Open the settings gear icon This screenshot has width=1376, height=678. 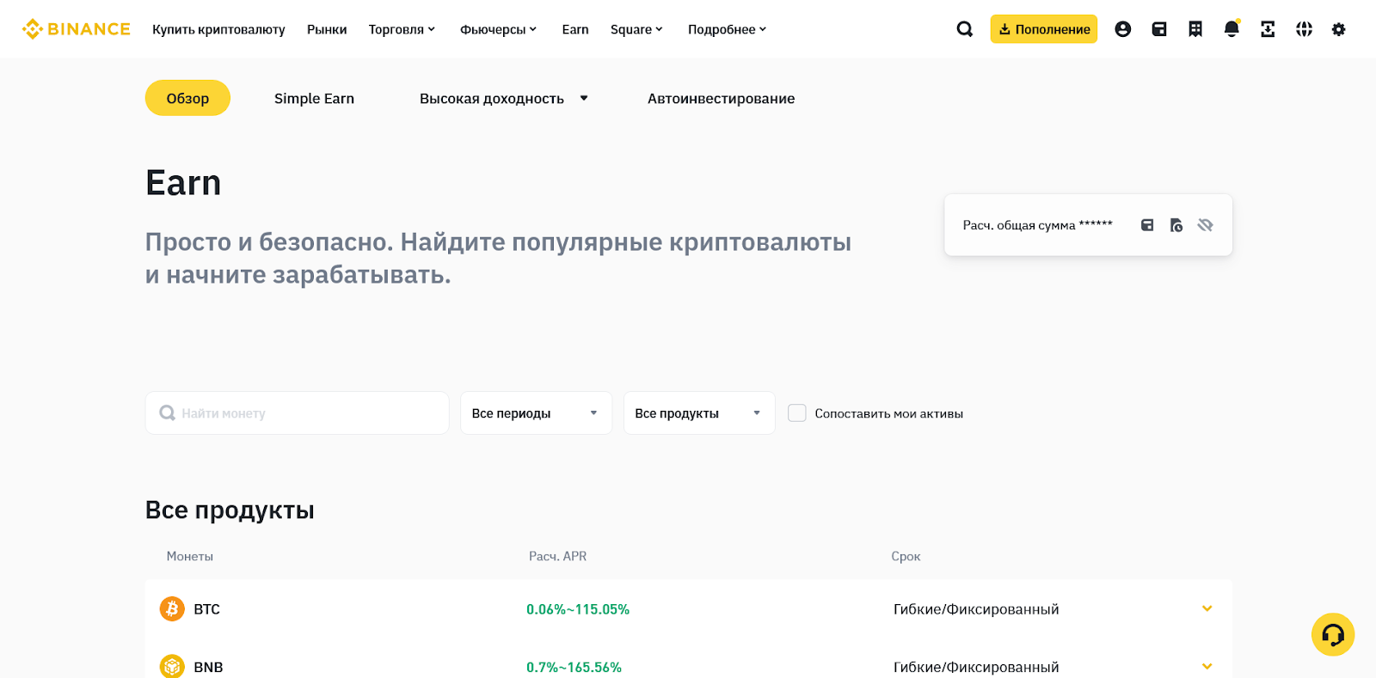click(1338, 29)
